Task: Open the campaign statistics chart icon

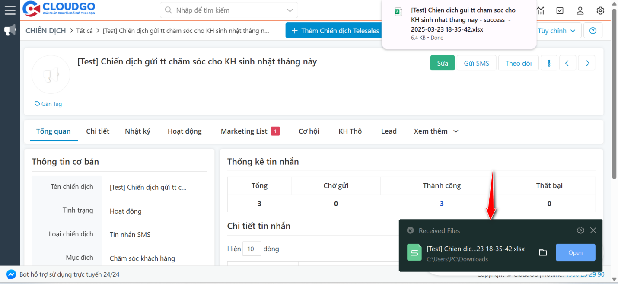Action: click(x=540, y=10)
